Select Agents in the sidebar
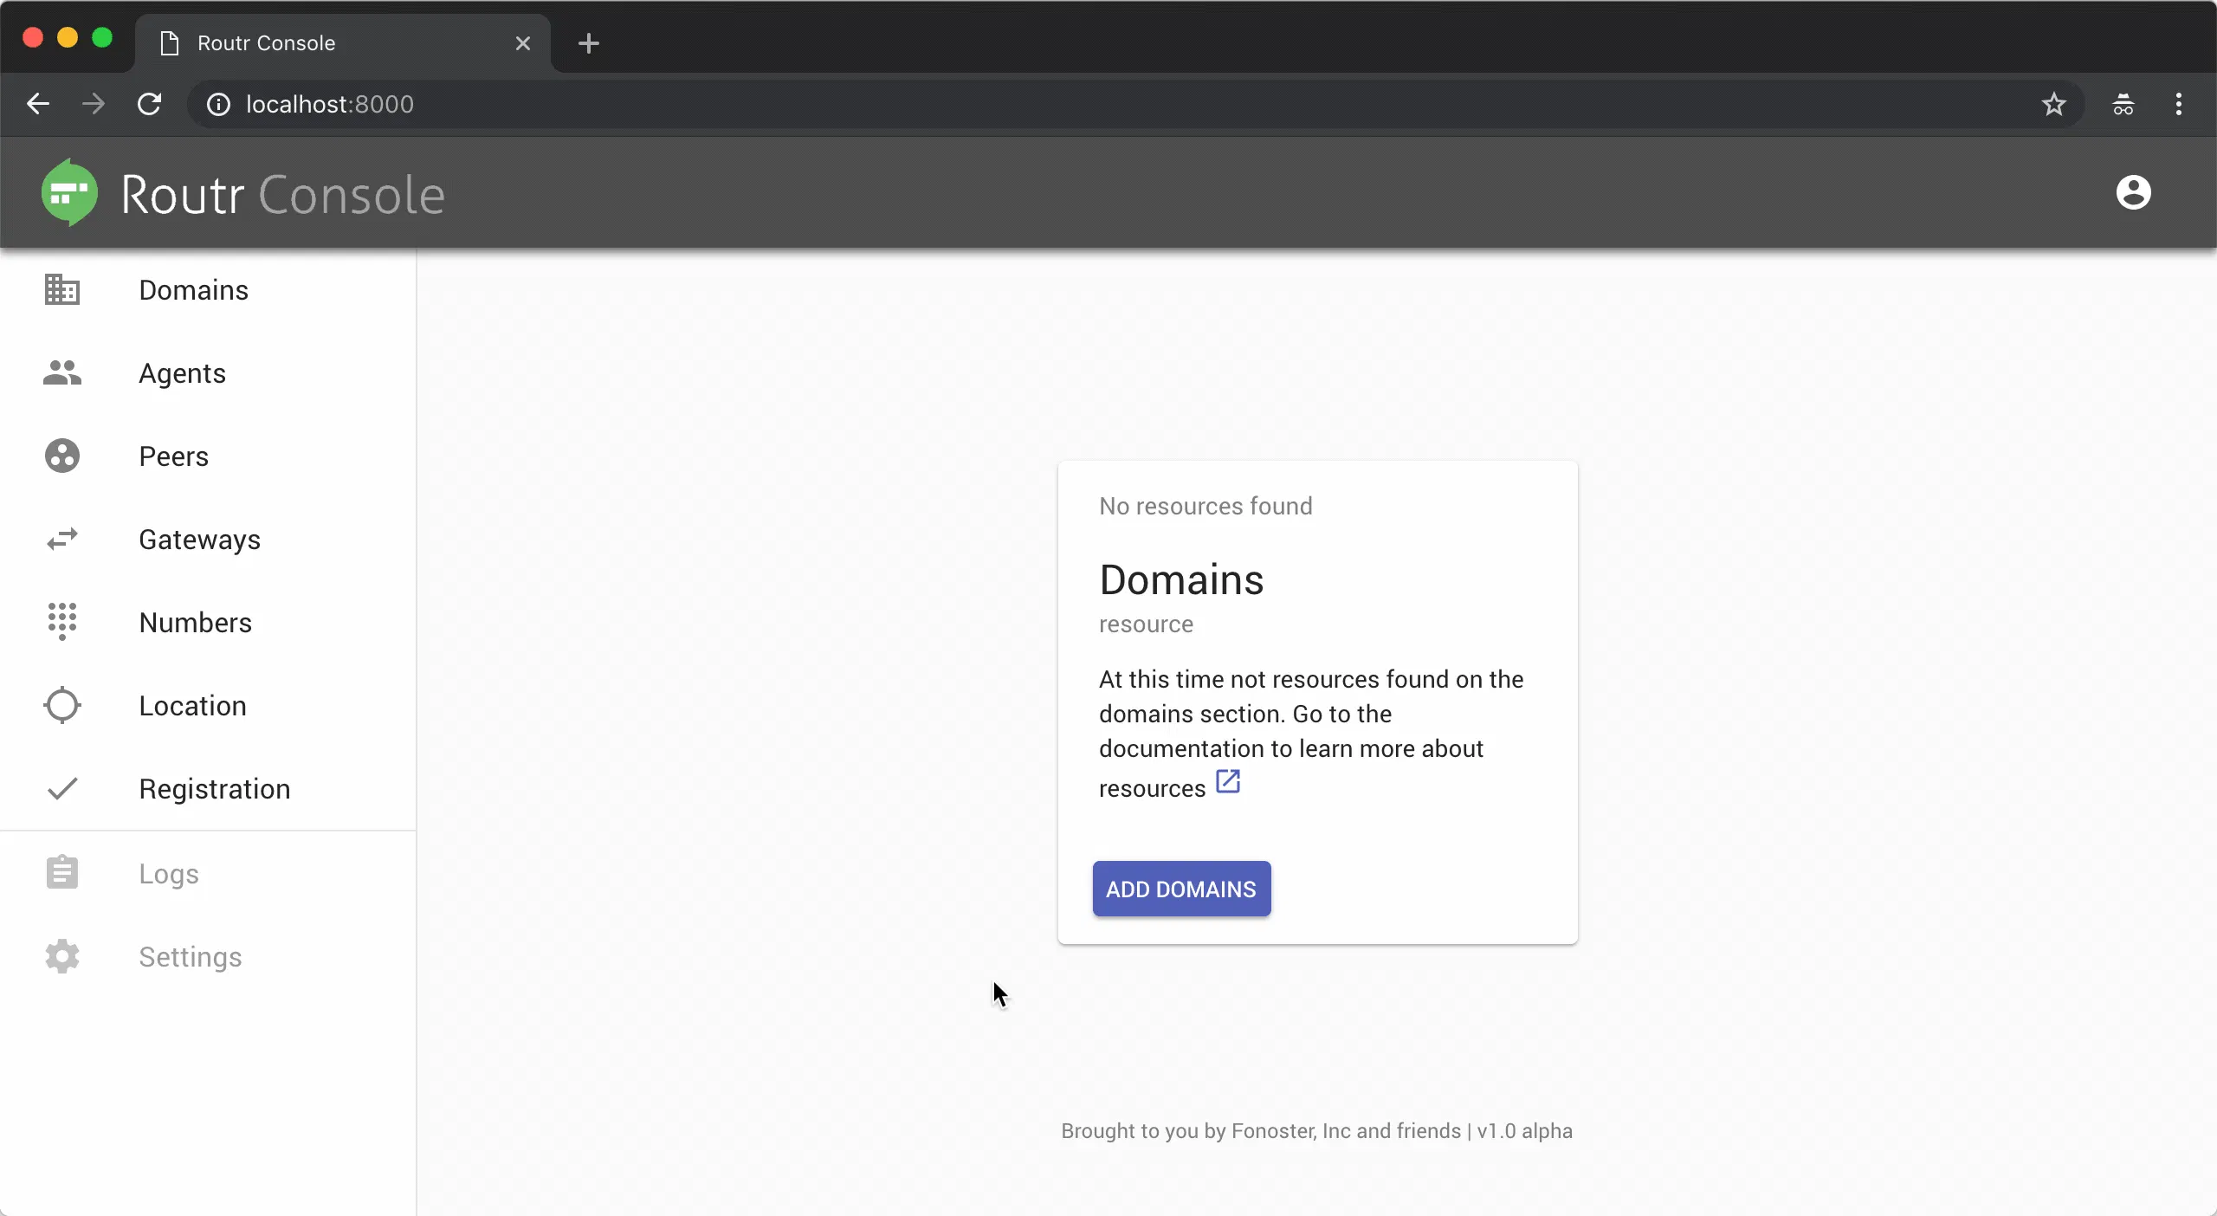 208,373
